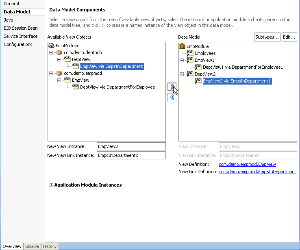Open com.demo.empmod.EmpsInDepartment link definition
The width and height of the screenshot is (300, 250).
pos(257,172)
